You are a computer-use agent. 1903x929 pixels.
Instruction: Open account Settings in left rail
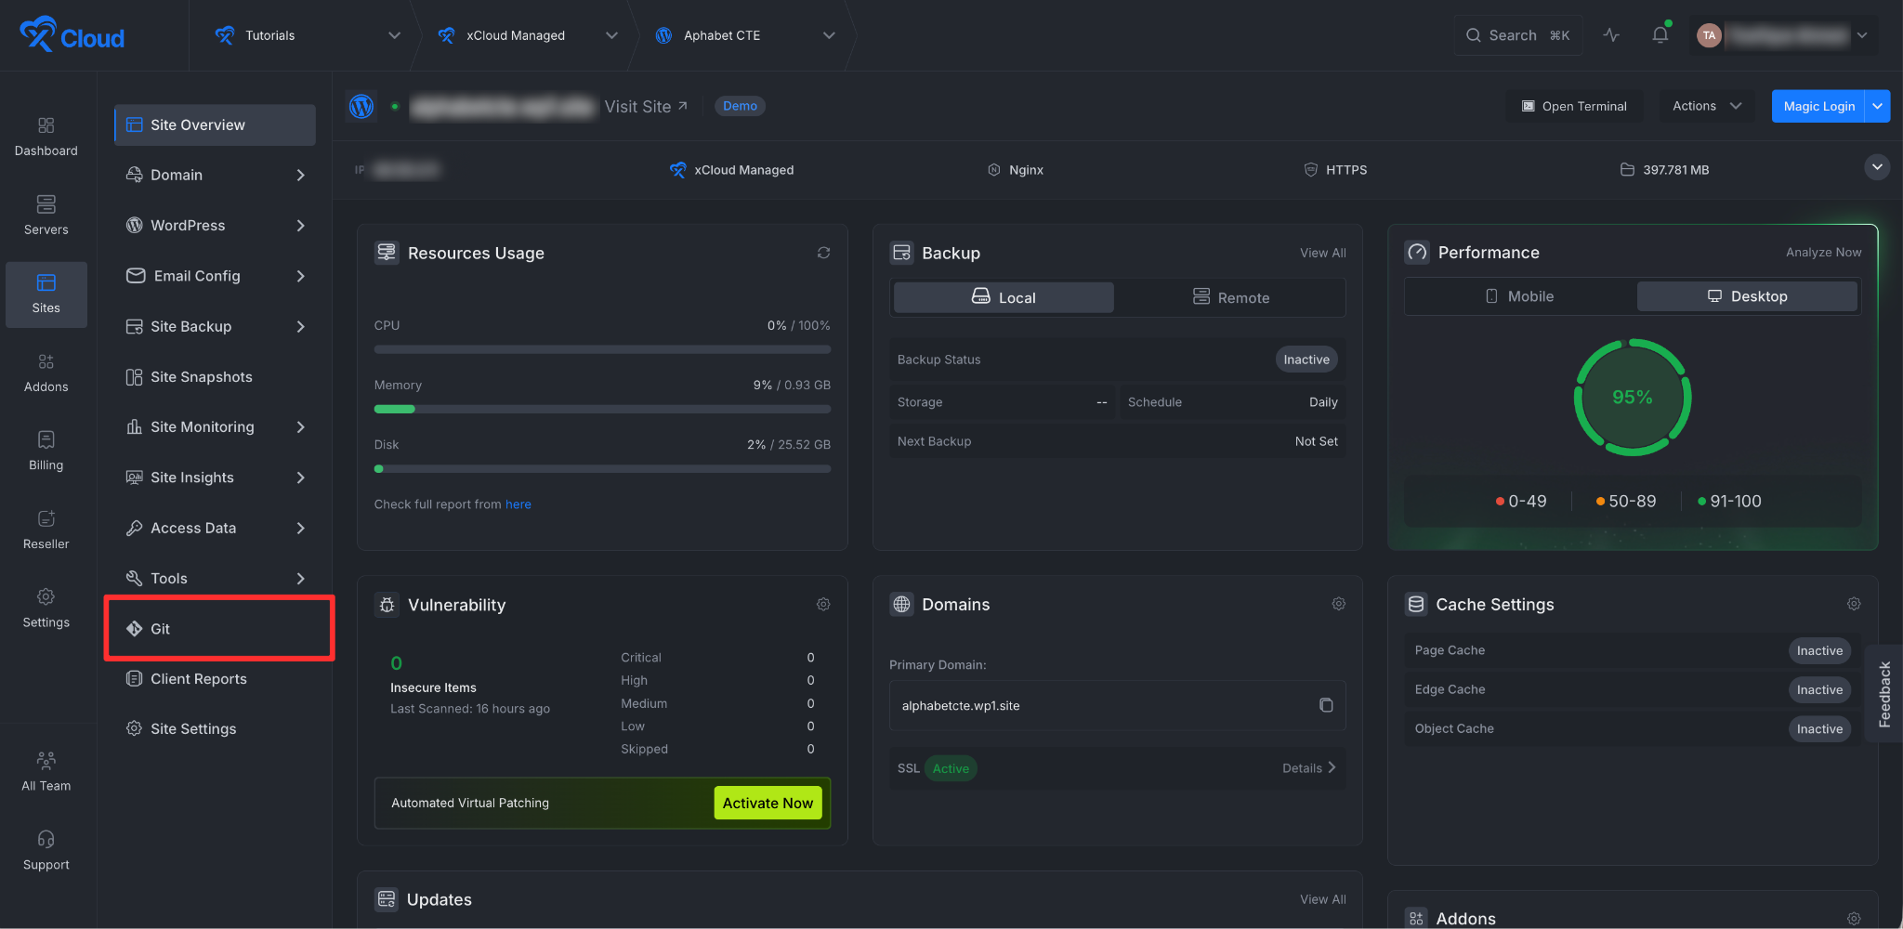tap(46, 608)
